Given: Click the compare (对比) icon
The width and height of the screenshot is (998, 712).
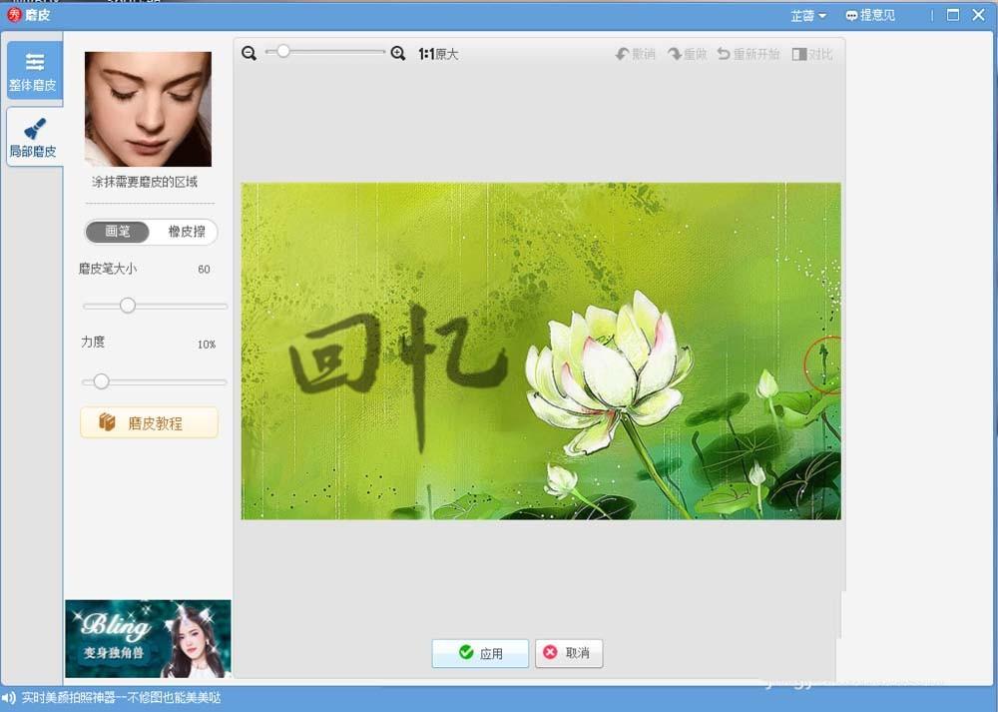Looking at the screenshot, I should tap(799, 54).
